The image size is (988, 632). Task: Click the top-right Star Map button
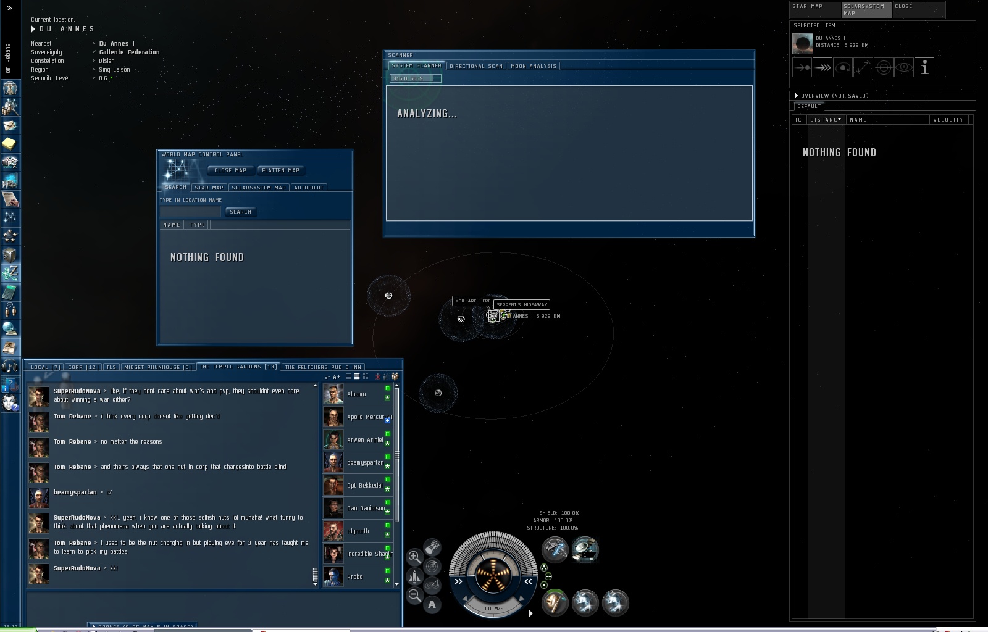click(815, 9)
